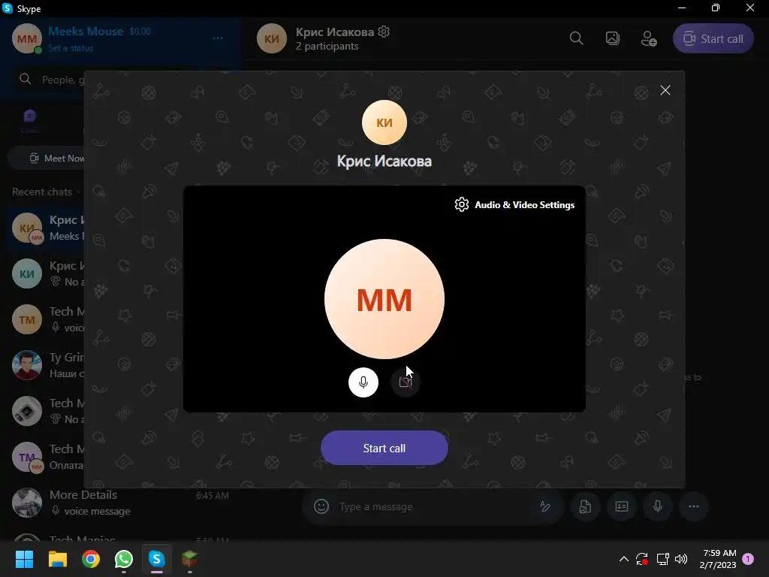Open the volume control in system tray
The image size is (769, 577).
[680, 559]
